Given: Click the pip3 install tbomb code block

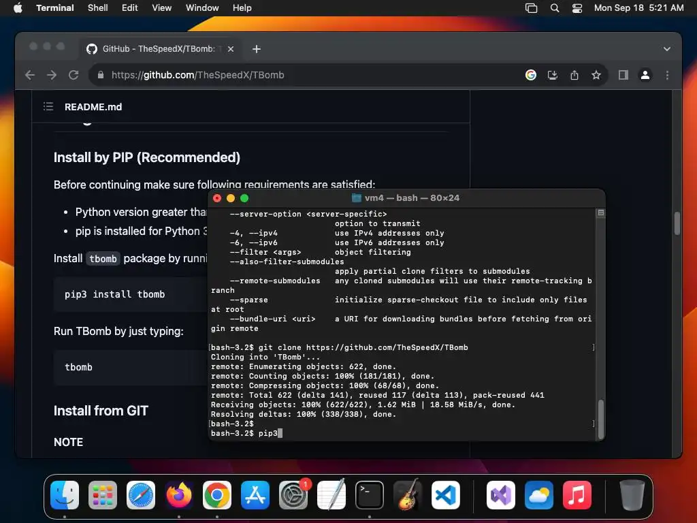Looking at the screenshot, I should (x=131, y=294).
